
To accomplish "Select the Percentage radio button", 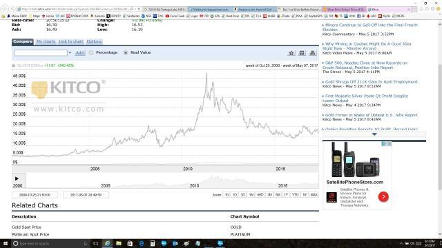I will click(91, 52).
